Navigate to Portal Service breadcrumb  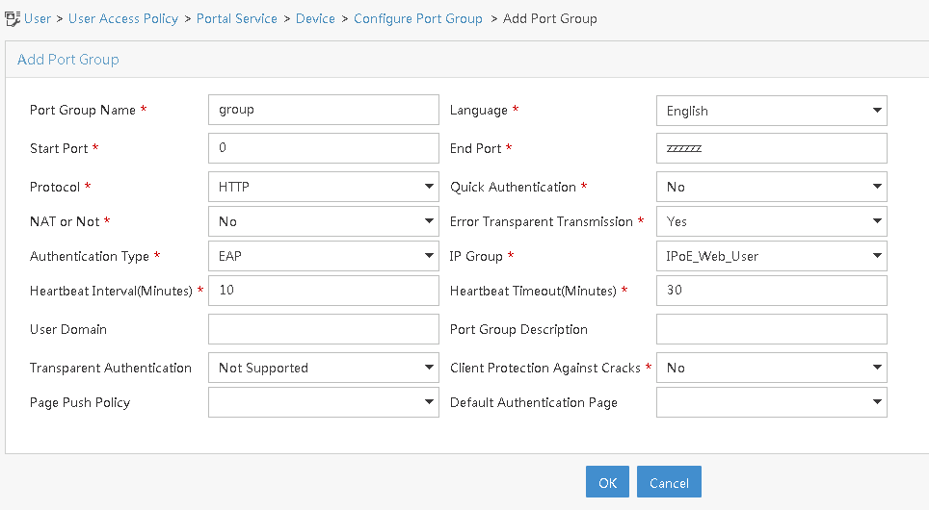pos(237,19)
